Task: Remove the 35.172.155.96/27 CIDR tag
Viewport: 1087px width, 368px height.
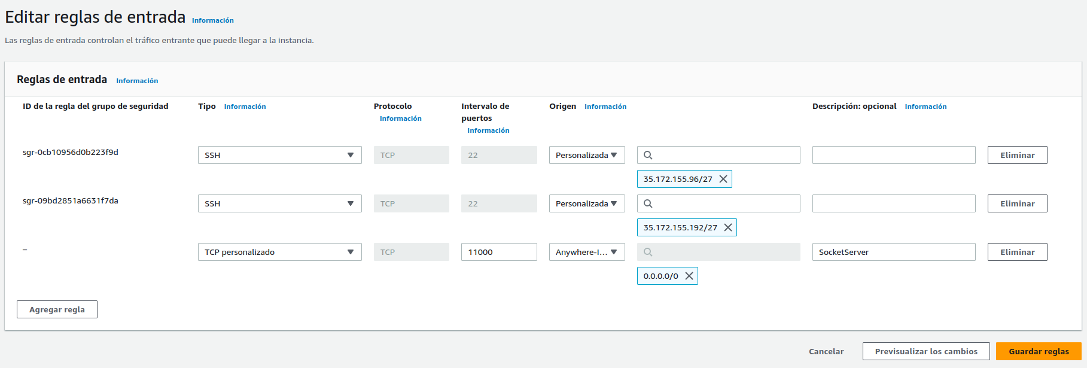Action: (723, 179)
